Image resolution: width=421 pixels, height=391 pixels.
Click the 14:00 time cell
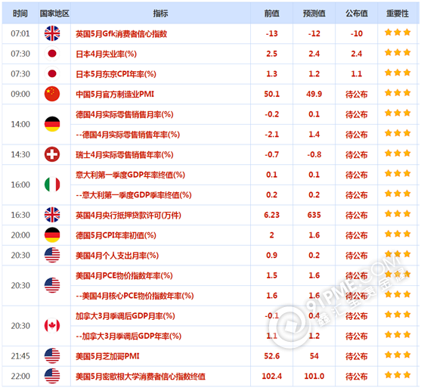click(x=20, y=124)
